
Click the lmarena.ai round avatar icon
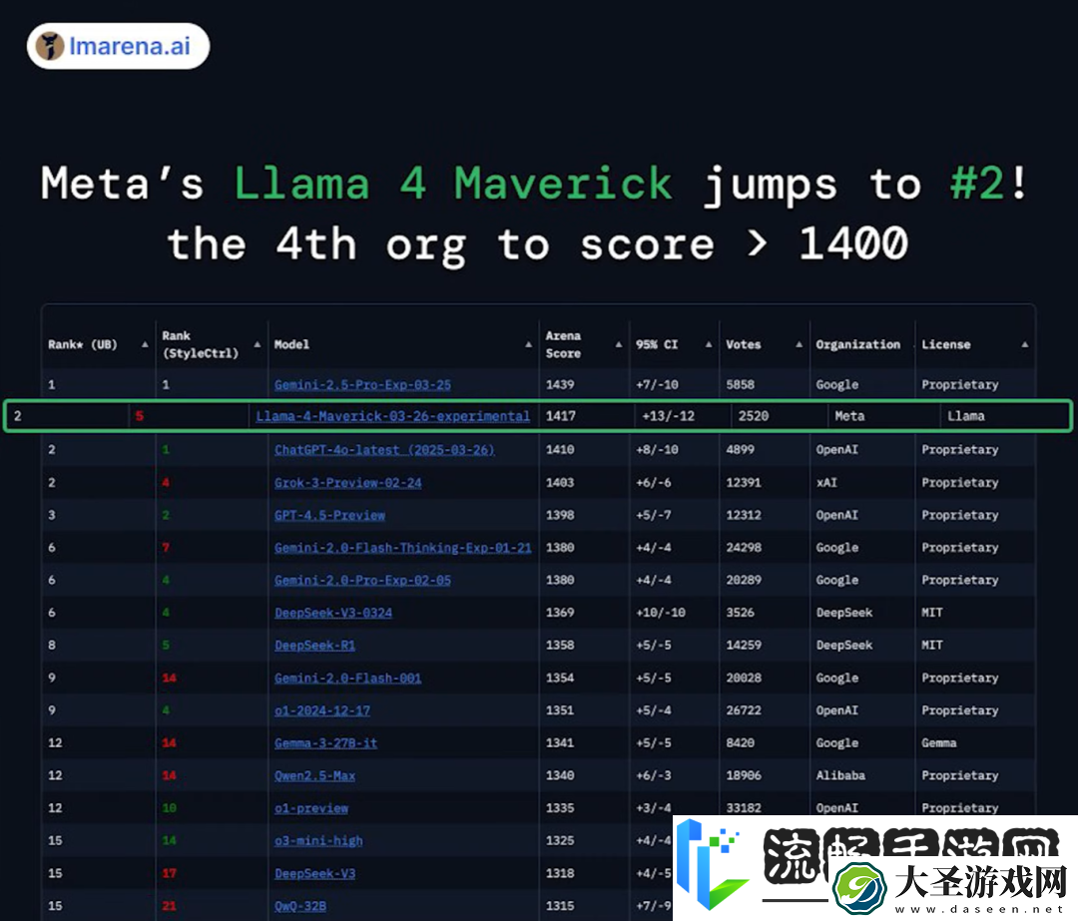[x=50, y=46]
